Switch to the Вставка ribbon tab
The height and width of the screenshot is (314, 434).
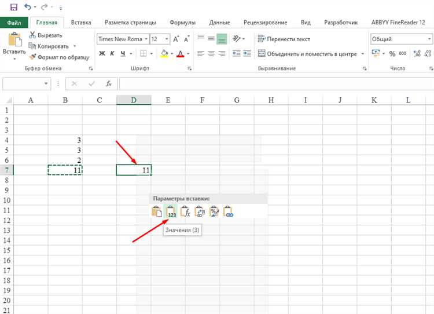[x=81, y=23]
